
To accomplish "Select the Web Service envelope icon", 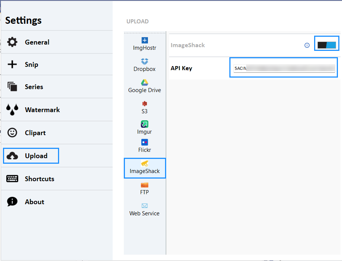I will click(x=145, y=206).
